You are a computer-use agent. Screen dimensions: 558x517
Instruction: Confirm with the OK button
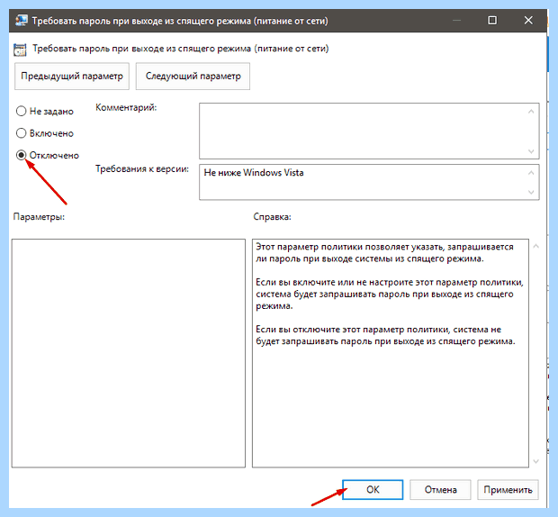tap(373, 490)
